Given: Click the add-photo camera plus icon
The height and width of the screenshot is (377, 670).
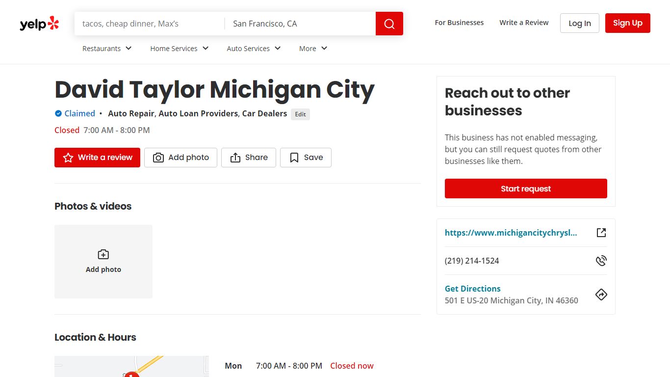Looking at the screenshot, I should coord(103,254).
